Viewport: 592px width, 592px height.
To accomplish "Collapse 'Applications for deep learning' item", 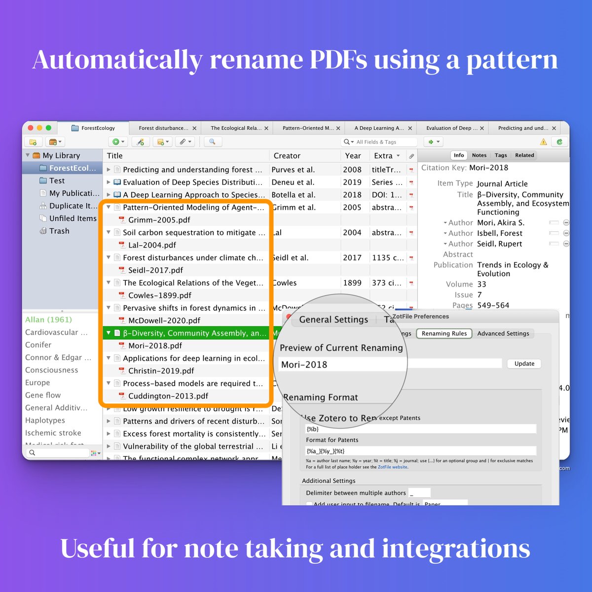I will (x=109, y=358).
